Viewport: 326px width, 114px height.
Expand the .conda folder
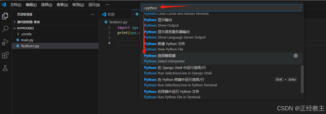click(x=55, y=34)
